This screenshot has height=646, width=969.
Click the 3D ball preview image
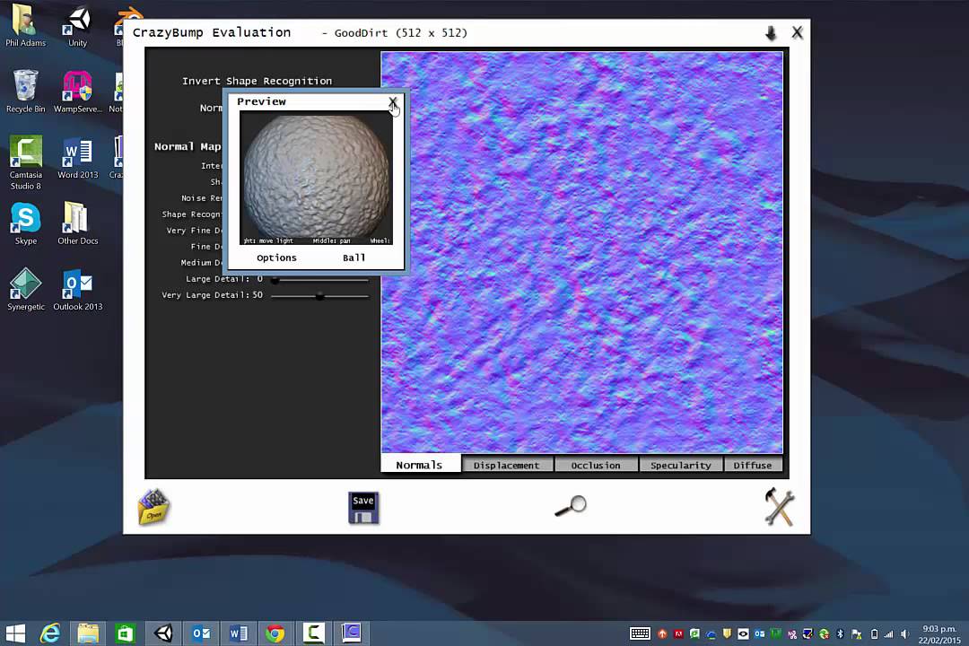pos(316,178)
